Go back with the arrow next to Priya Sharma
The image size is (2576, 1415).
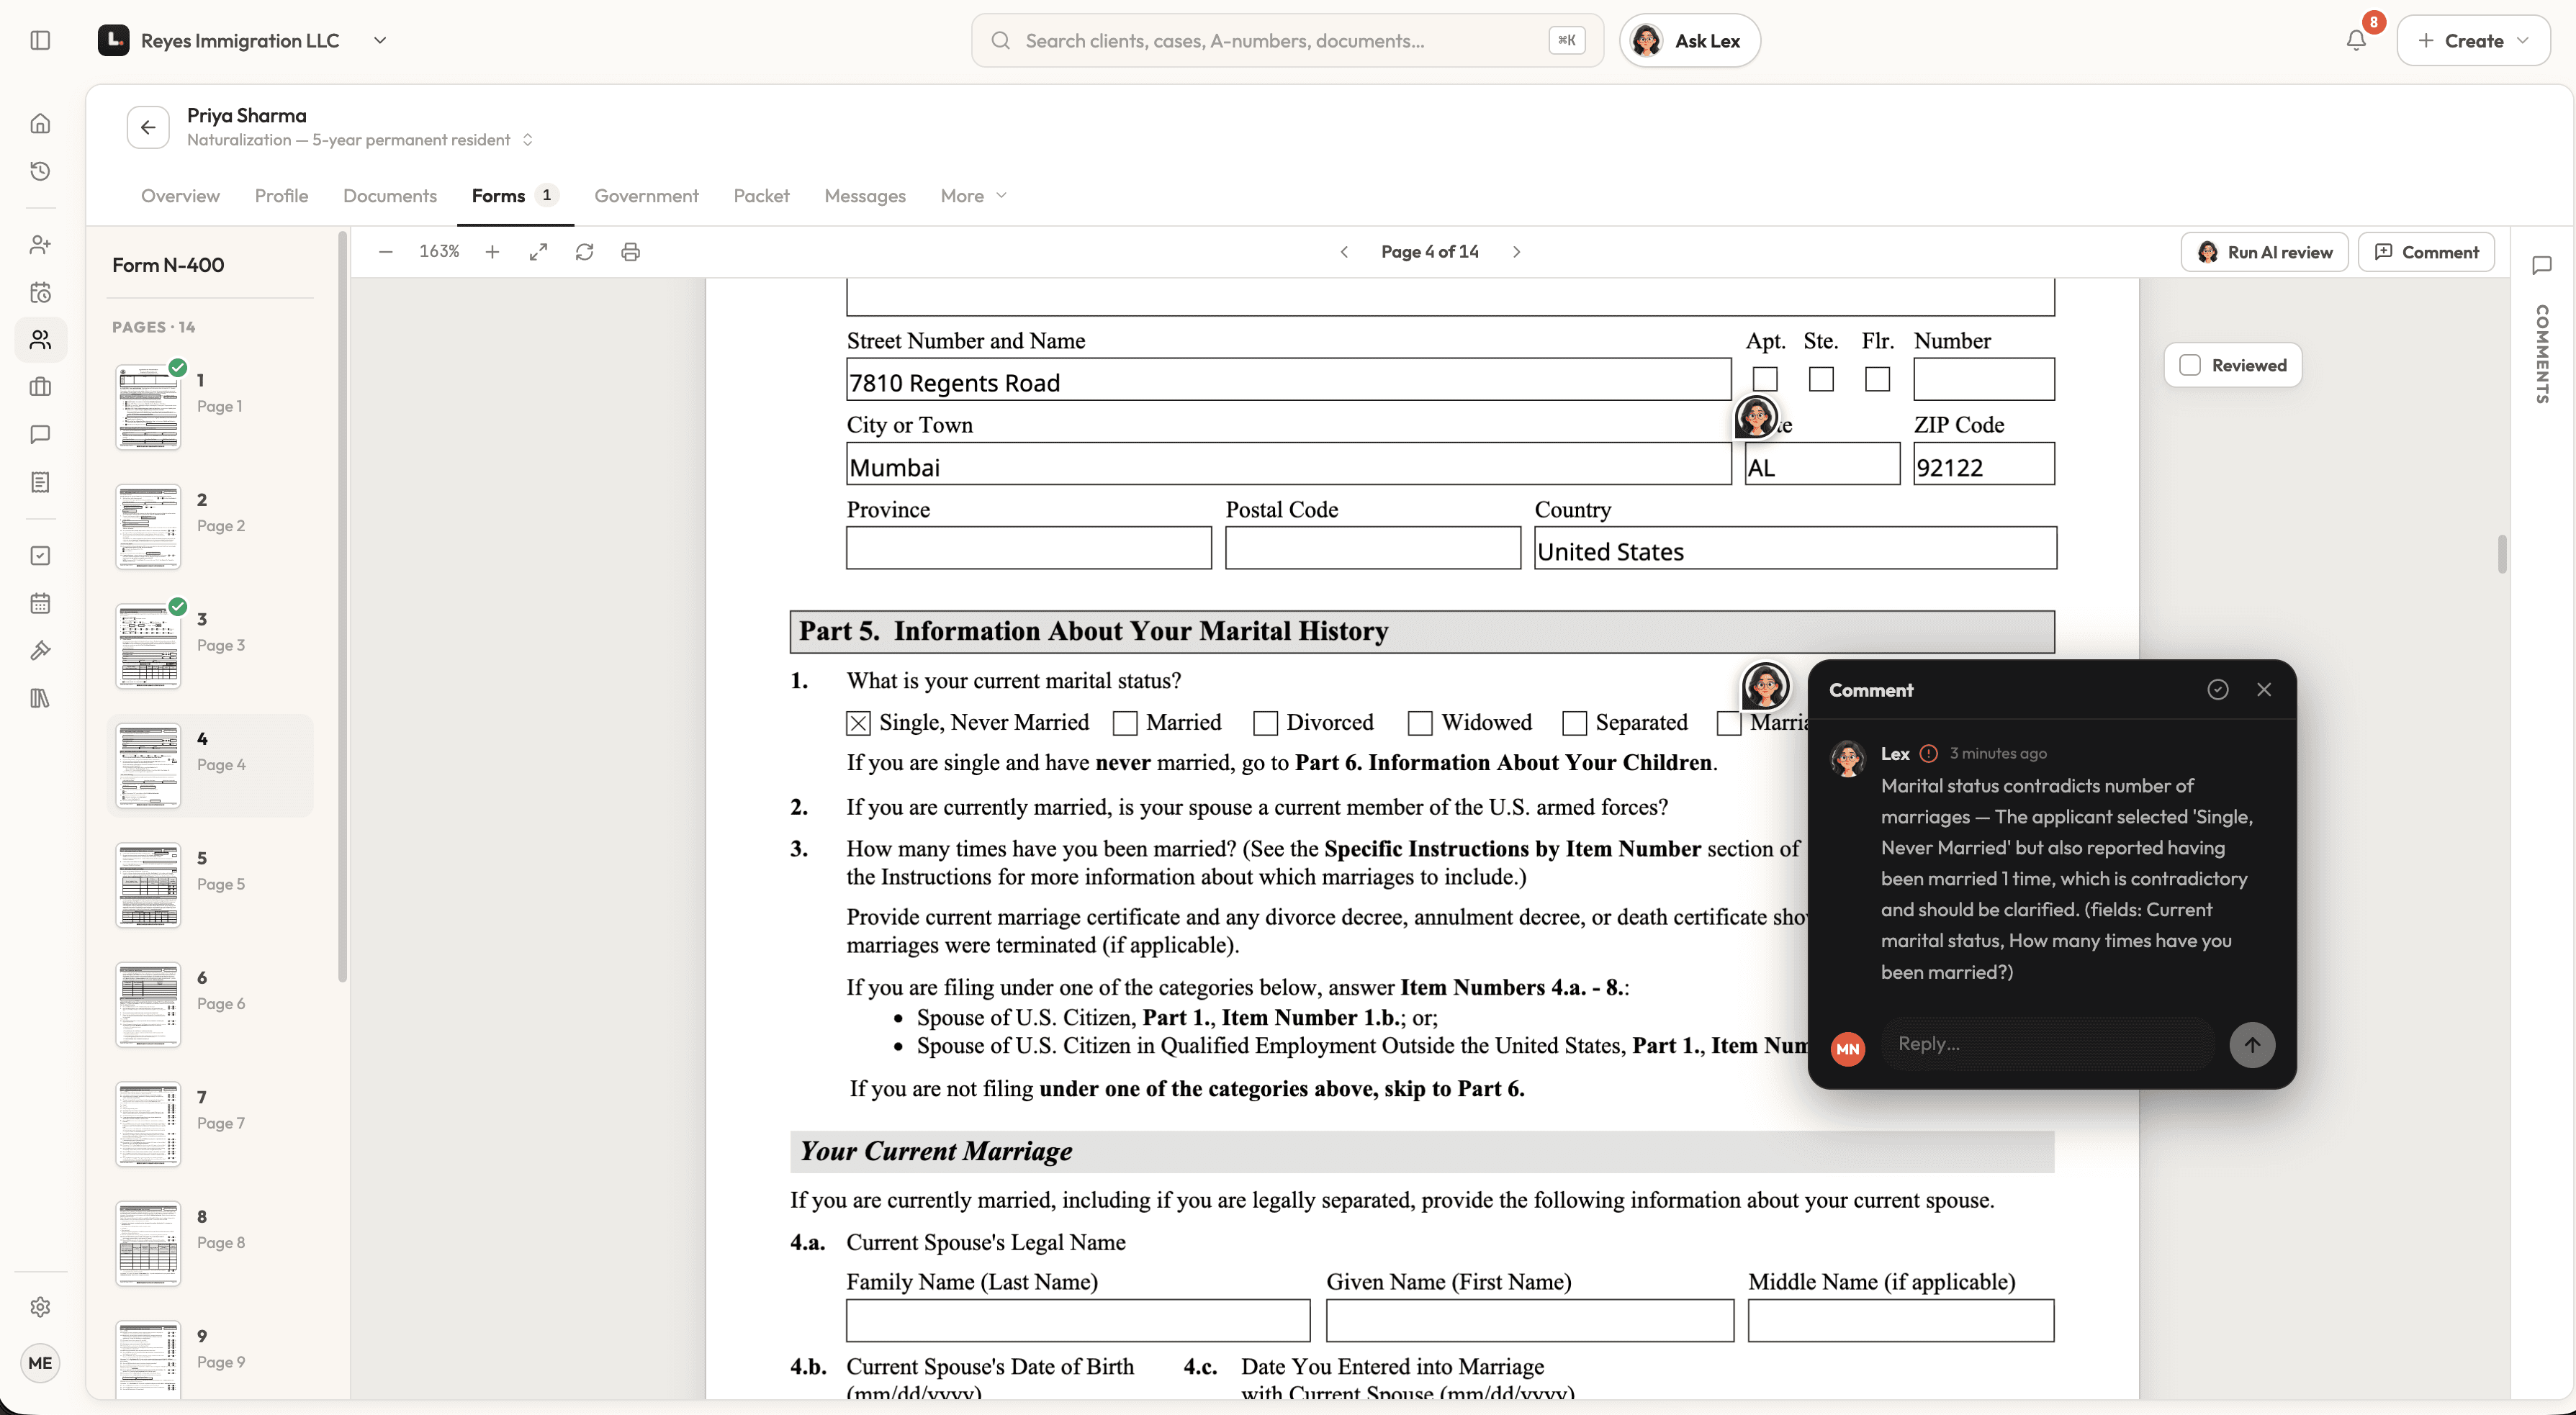point(148,127)
